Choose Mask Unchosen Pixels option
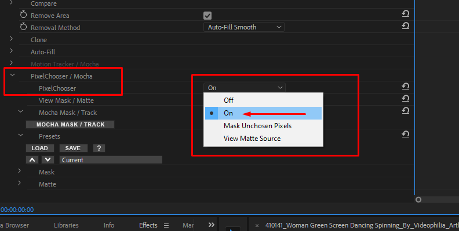This screenshot has height=231, width=459. (x=264, y=126)
